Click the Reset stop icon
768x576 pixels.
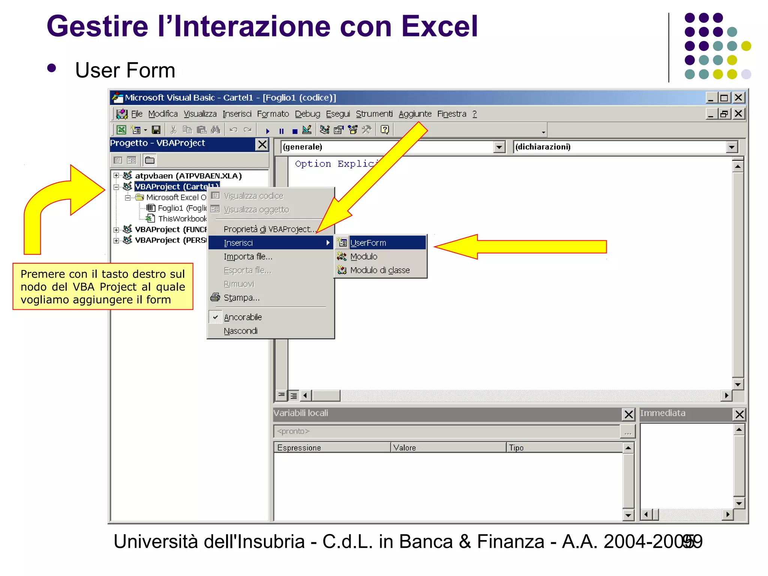(x=295, y=131)
